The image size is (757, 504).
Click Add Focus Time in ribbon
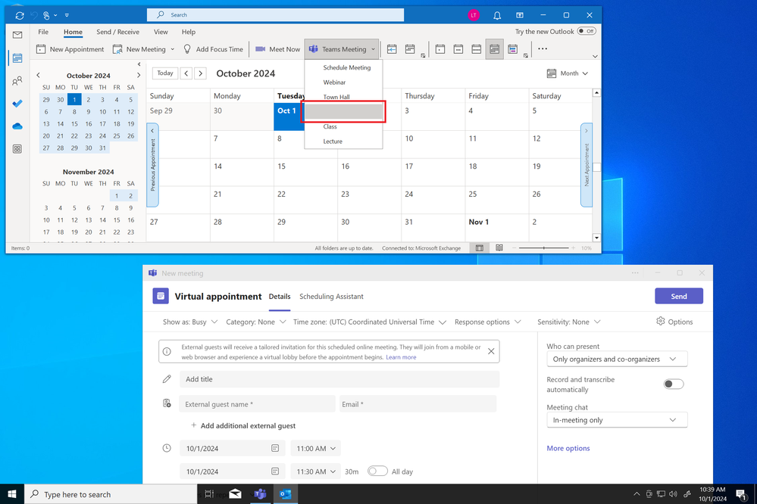point(213,49)
